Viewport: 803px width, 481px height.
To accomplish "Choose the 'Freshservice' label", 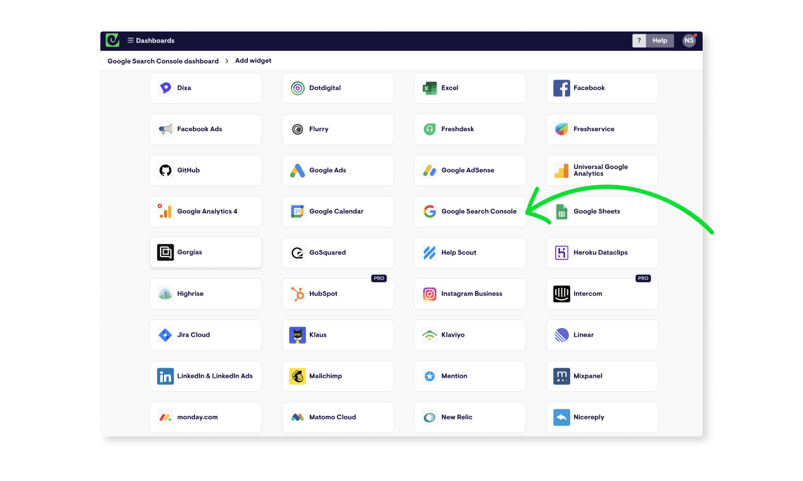I will (x=594, y=129).
